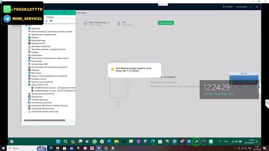Click the Очереди печати printer icon
Image resolution: width=269 pixels, height=151 pixels.
[29, 79]
